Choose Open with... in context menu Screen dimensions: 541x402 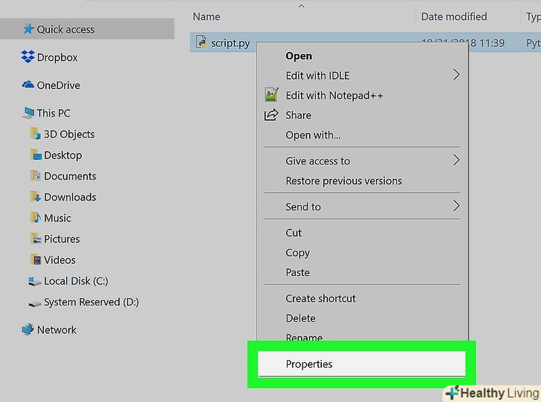pos(313,135)
